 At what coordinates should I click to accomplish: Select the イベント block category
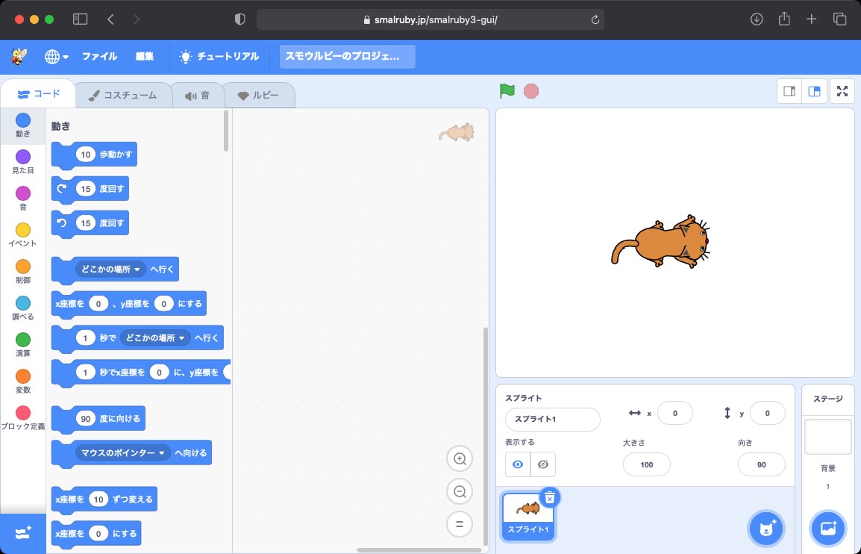pos(23,235)
